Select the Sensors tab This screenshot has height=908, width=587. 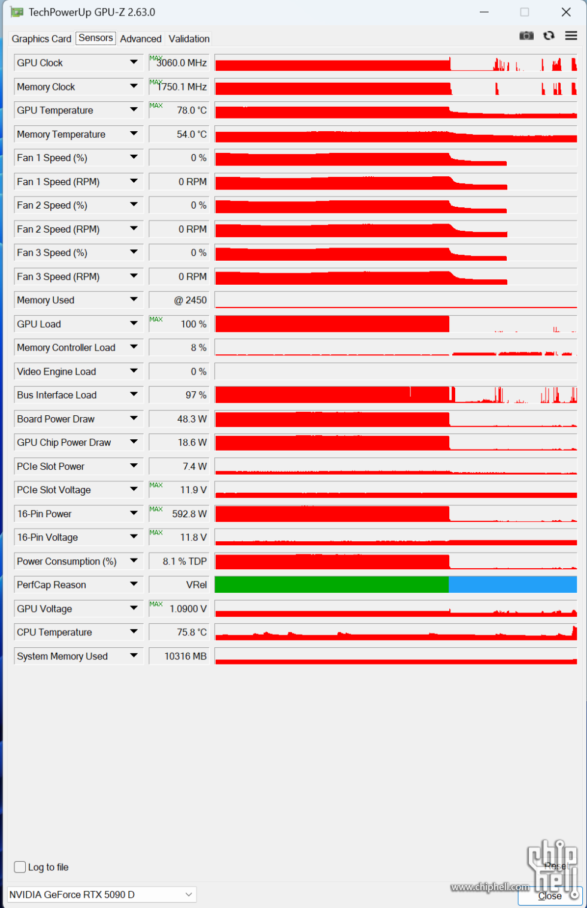tap(96, 38)
